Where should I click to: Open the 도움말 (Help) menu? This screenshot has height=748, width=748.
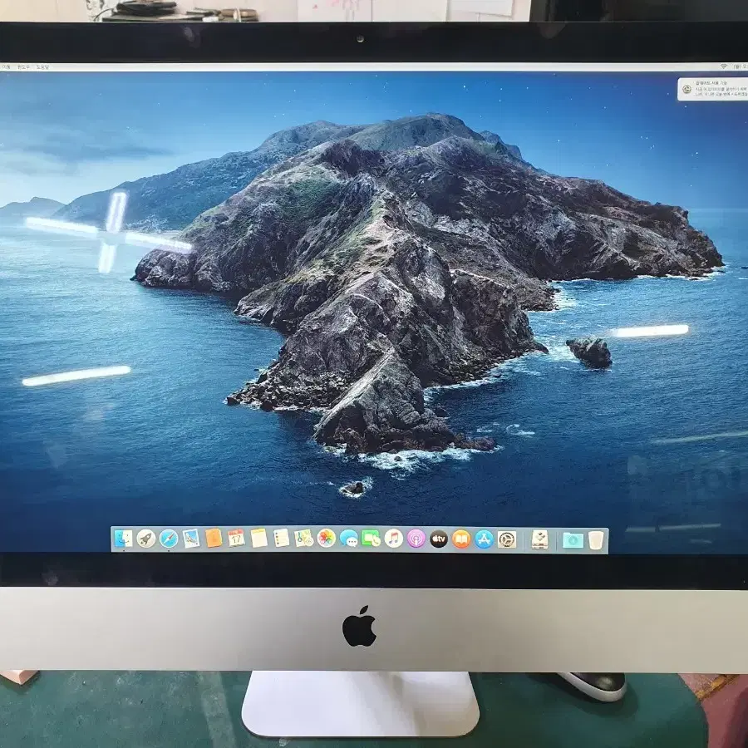tap(42, 66)
